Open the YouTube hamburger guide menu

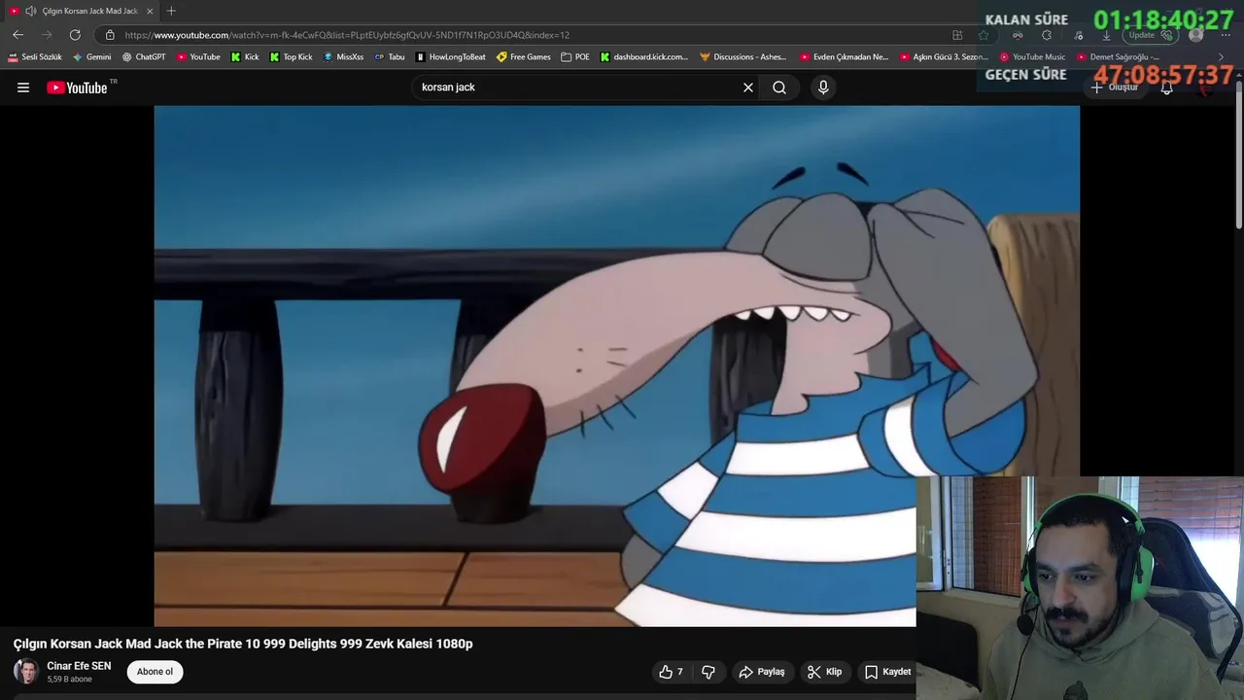point(23,87)
